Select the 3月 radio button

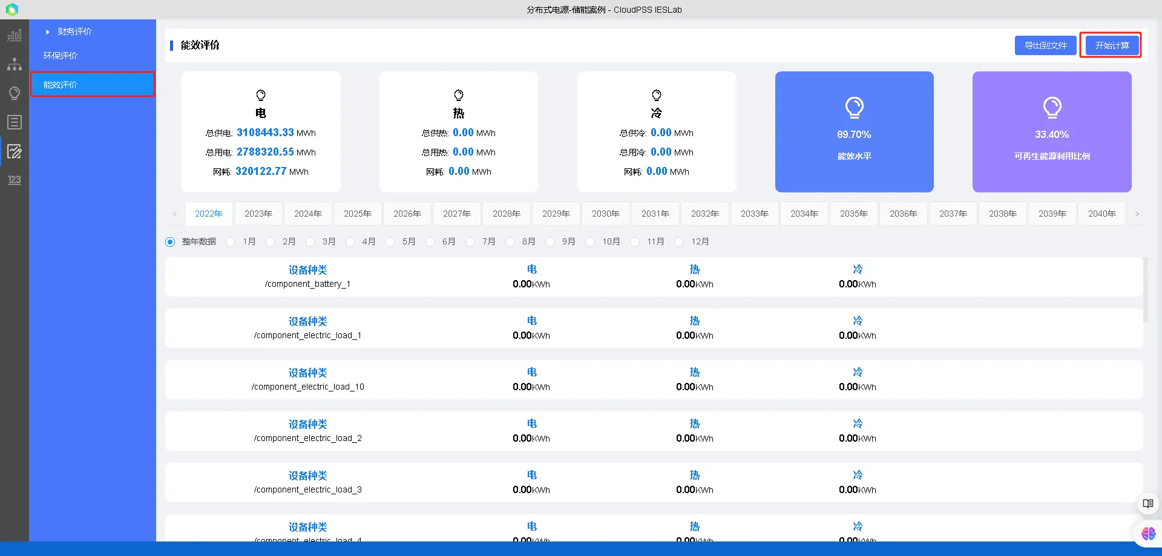310,242
